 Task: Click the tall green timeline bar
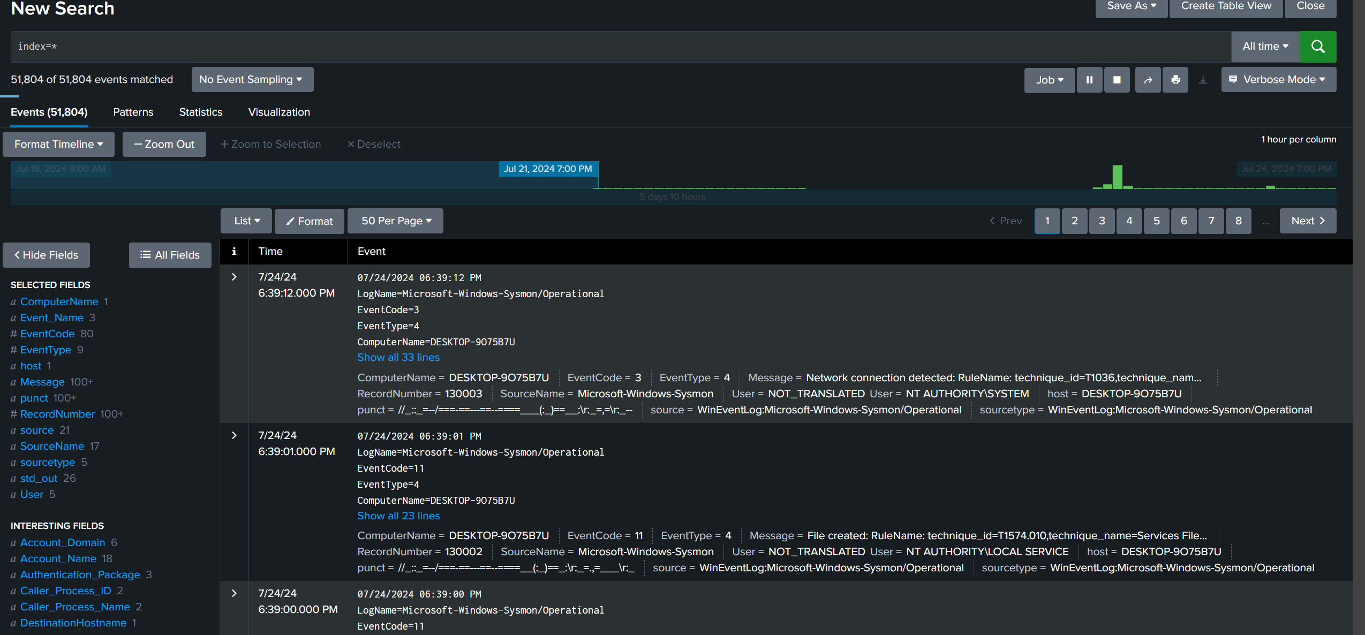tap(1117, 177)
